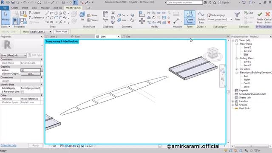Switch to the East view tab
The height and width of the screenshot is (153, 272).
77,37
